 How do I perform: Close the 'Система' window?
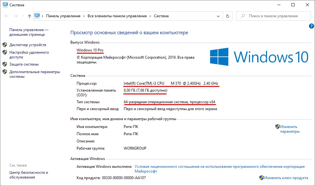pyautogui.click(x=307, y=5)
